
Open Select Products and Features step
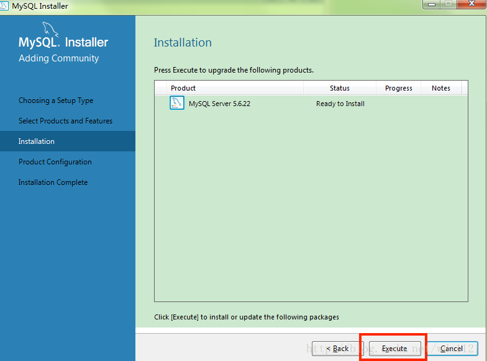click(x=65, y=121)
